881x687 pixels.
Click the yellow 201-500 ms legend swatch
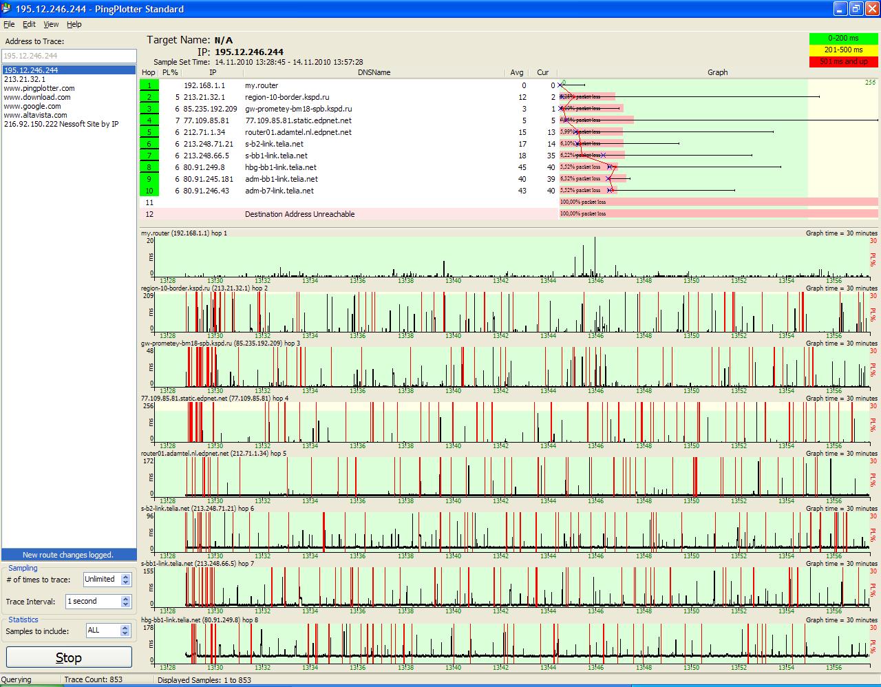[843, 50]
